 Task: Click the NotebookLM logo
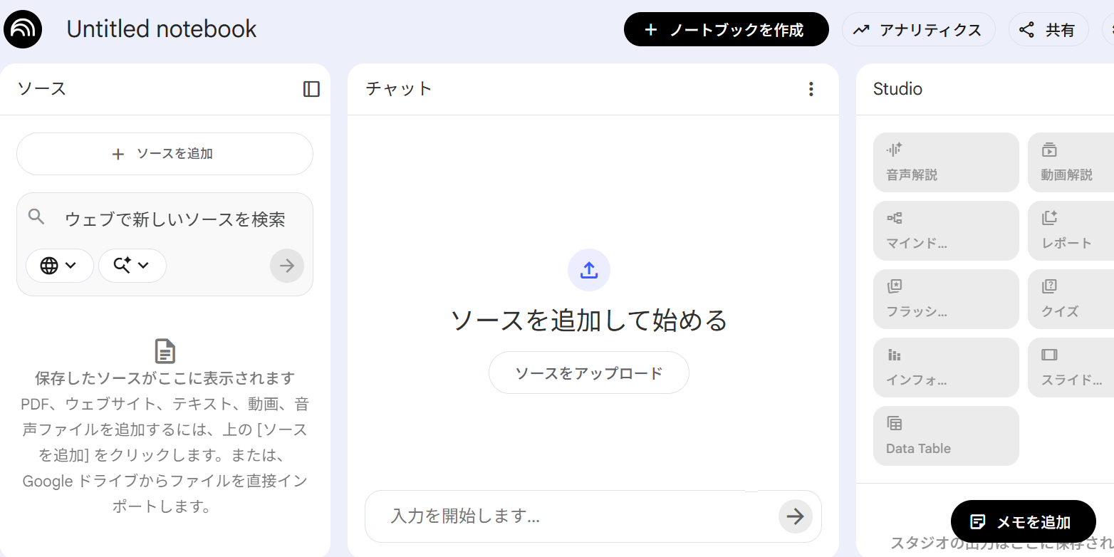coord(22,28)
